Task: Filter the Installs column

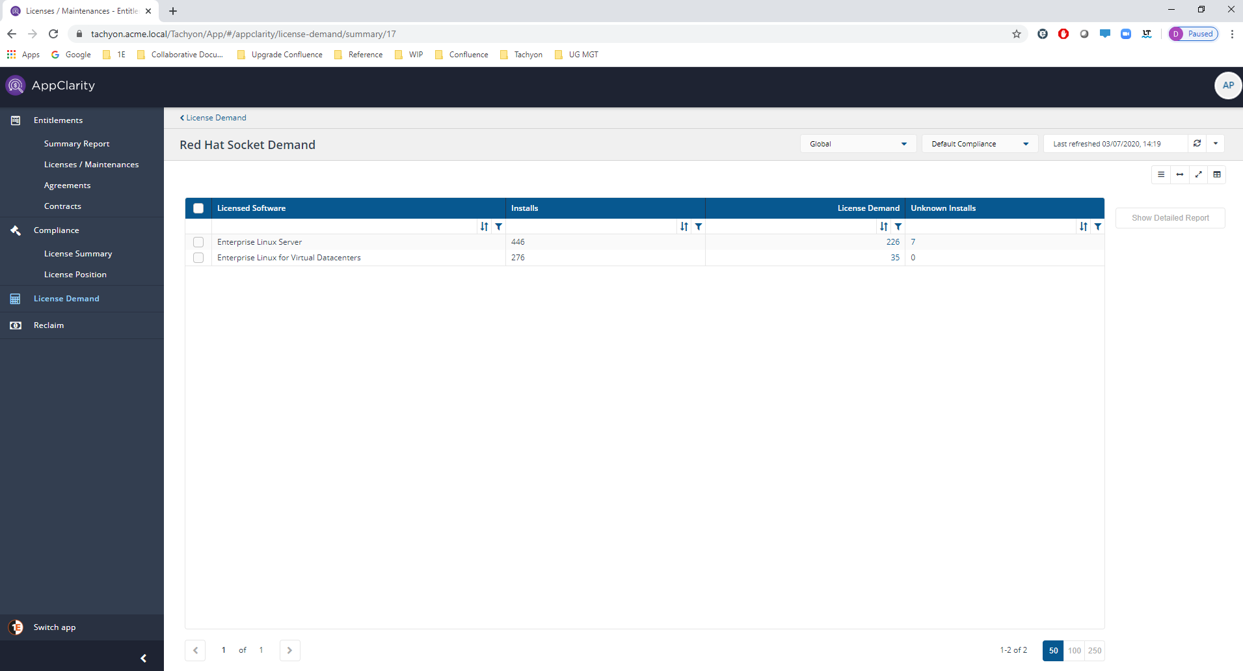Action: (x=699, y=226)
